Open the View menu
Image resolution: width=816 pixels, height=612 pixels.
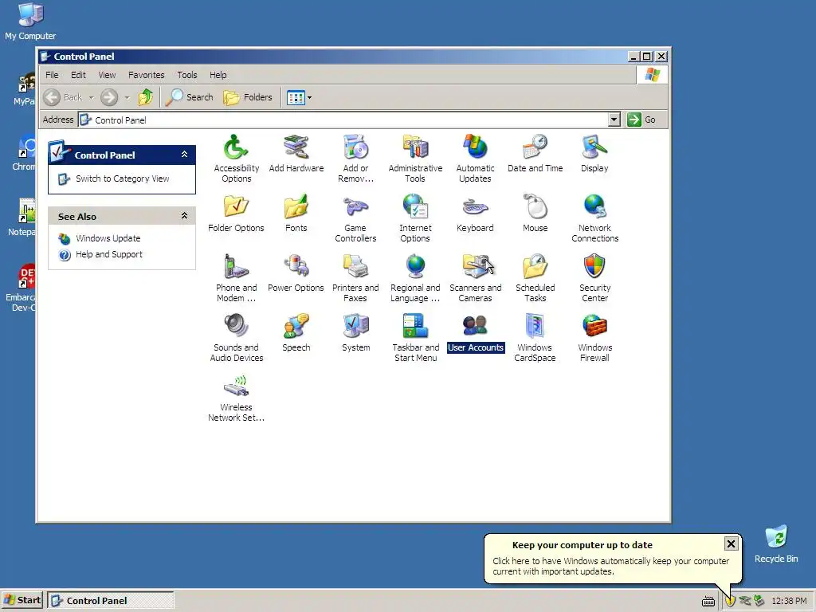(108, 75)
